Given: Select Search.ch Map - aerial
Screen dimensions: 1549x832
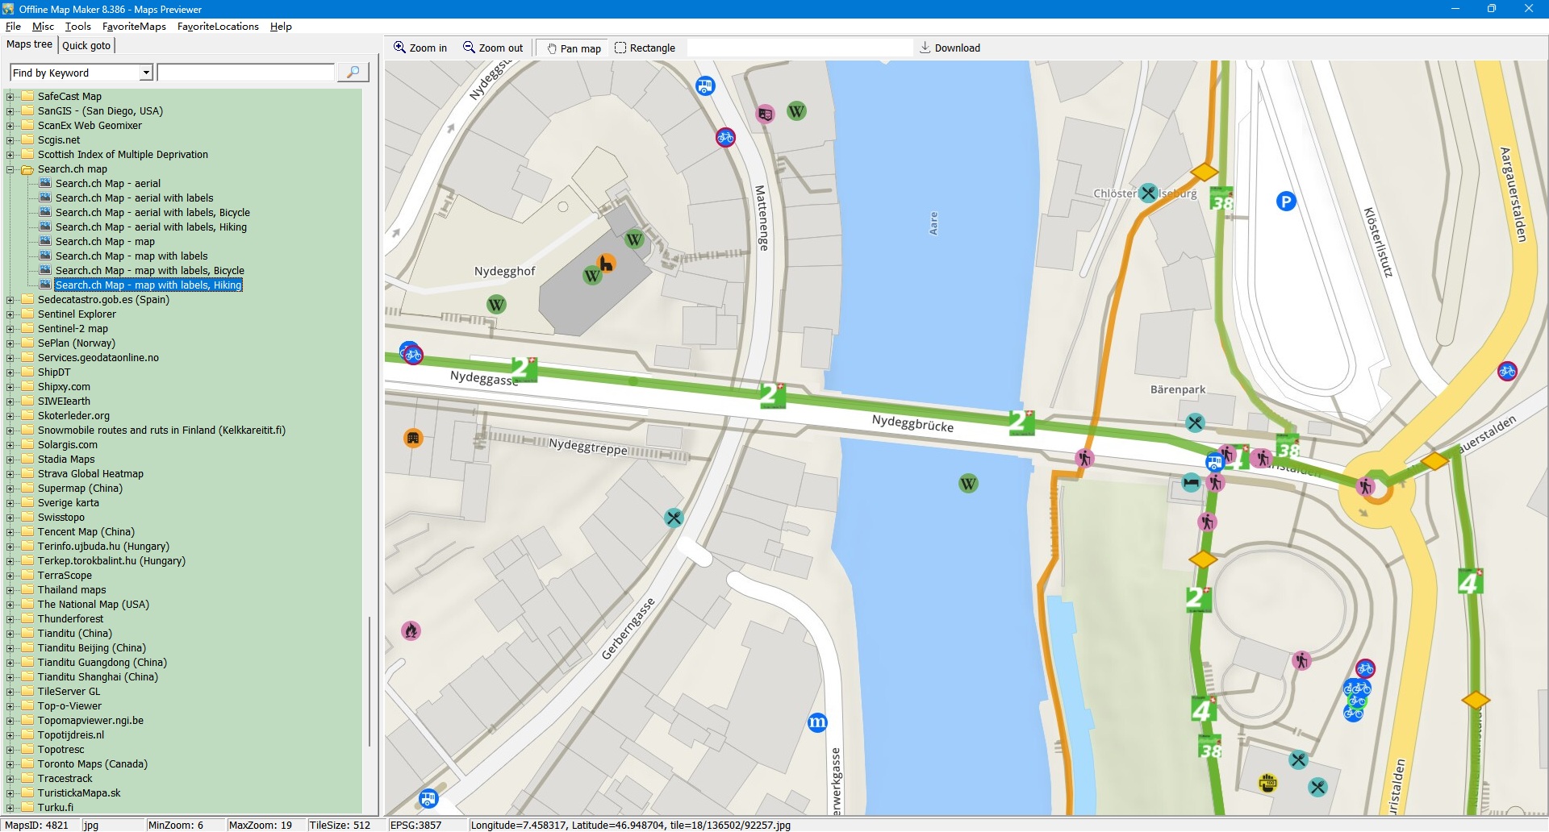Looking at the screenshot, I should 108,184.
